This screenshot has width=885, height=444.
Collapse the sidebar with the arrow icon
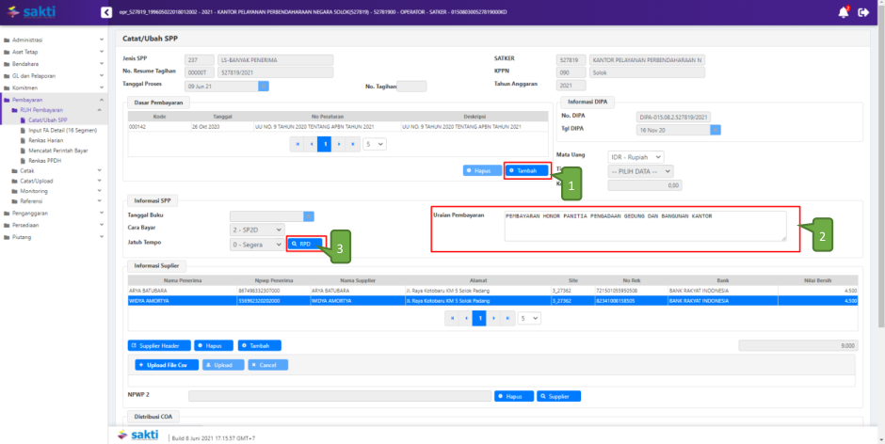tap(105, 12)
